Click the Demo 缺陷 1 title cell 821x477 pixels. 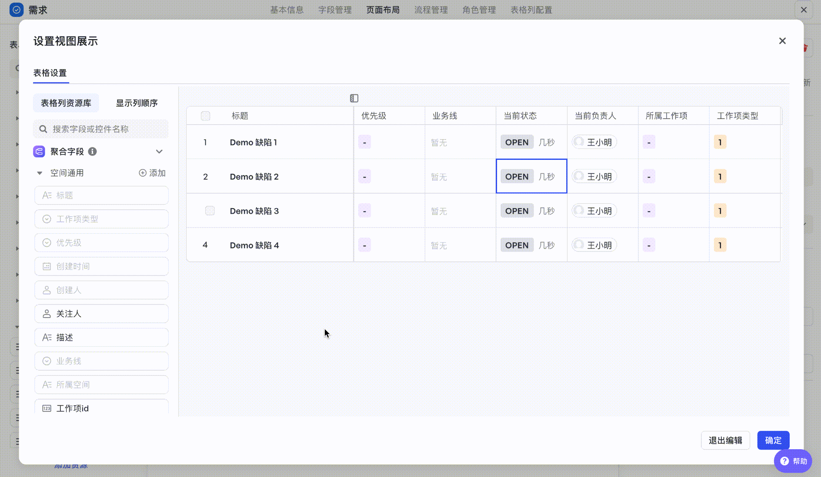click(254, 142)
